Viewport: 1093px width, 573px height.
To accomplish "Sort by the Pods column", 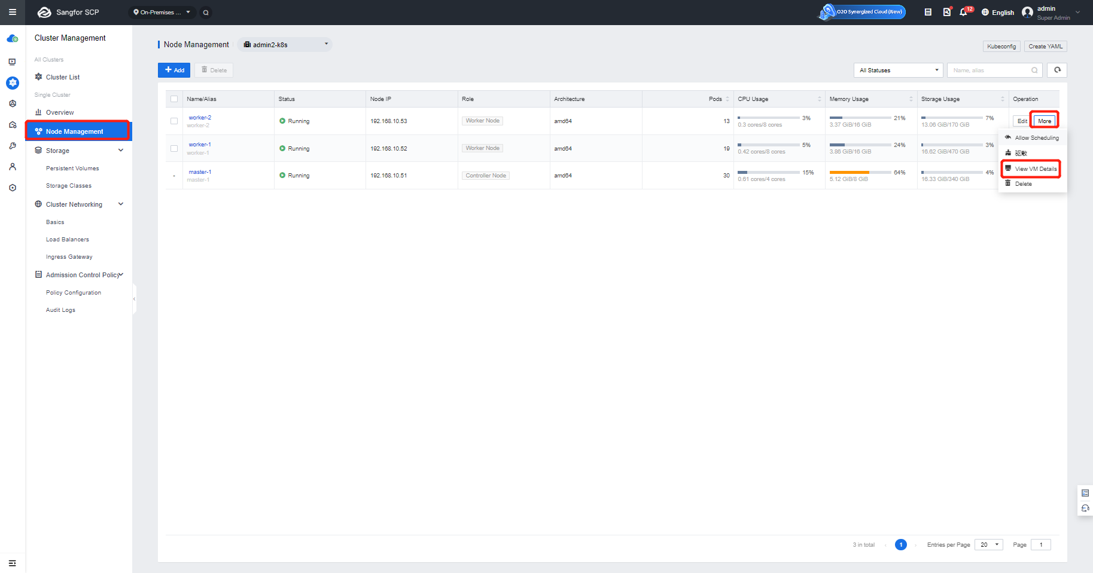I will (x=727, y=99).
